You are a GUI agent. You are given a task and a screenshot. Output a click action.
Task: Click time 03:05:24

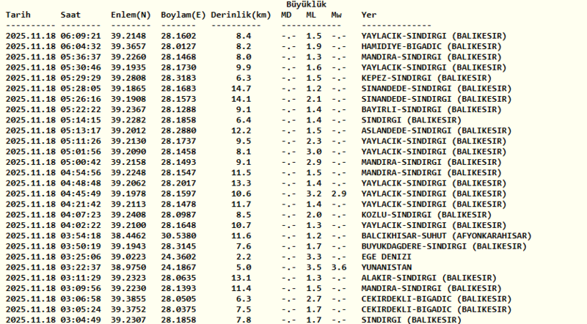click(81, 309)
